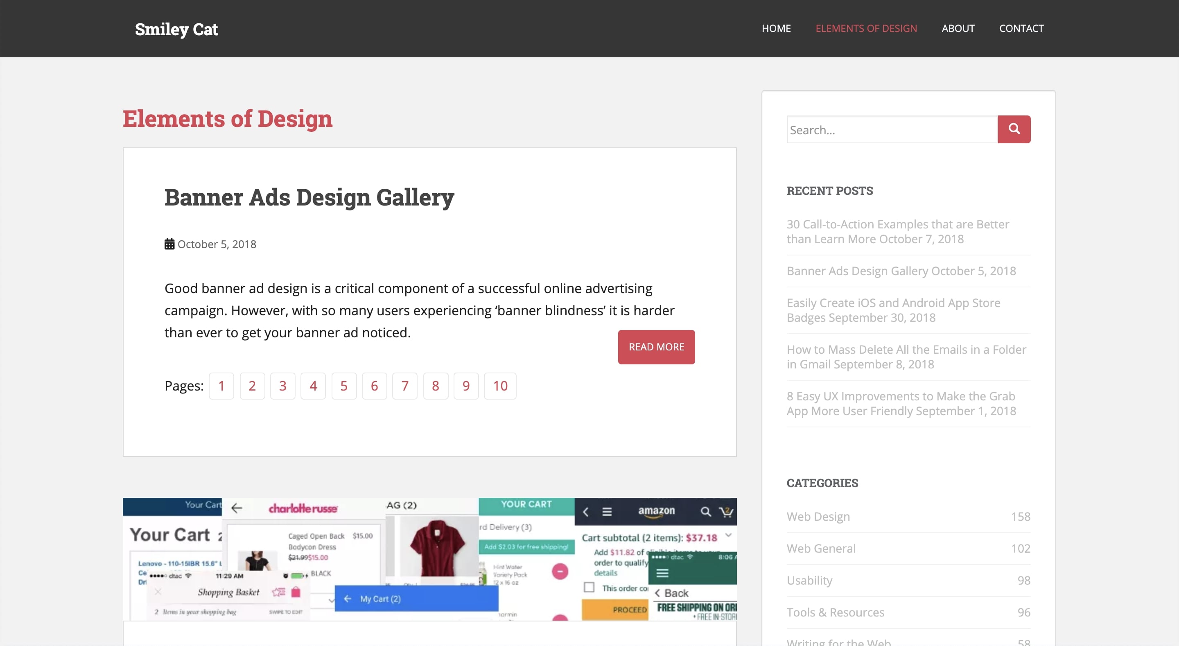
Task: Click the search input field
Action: [892, 129]
